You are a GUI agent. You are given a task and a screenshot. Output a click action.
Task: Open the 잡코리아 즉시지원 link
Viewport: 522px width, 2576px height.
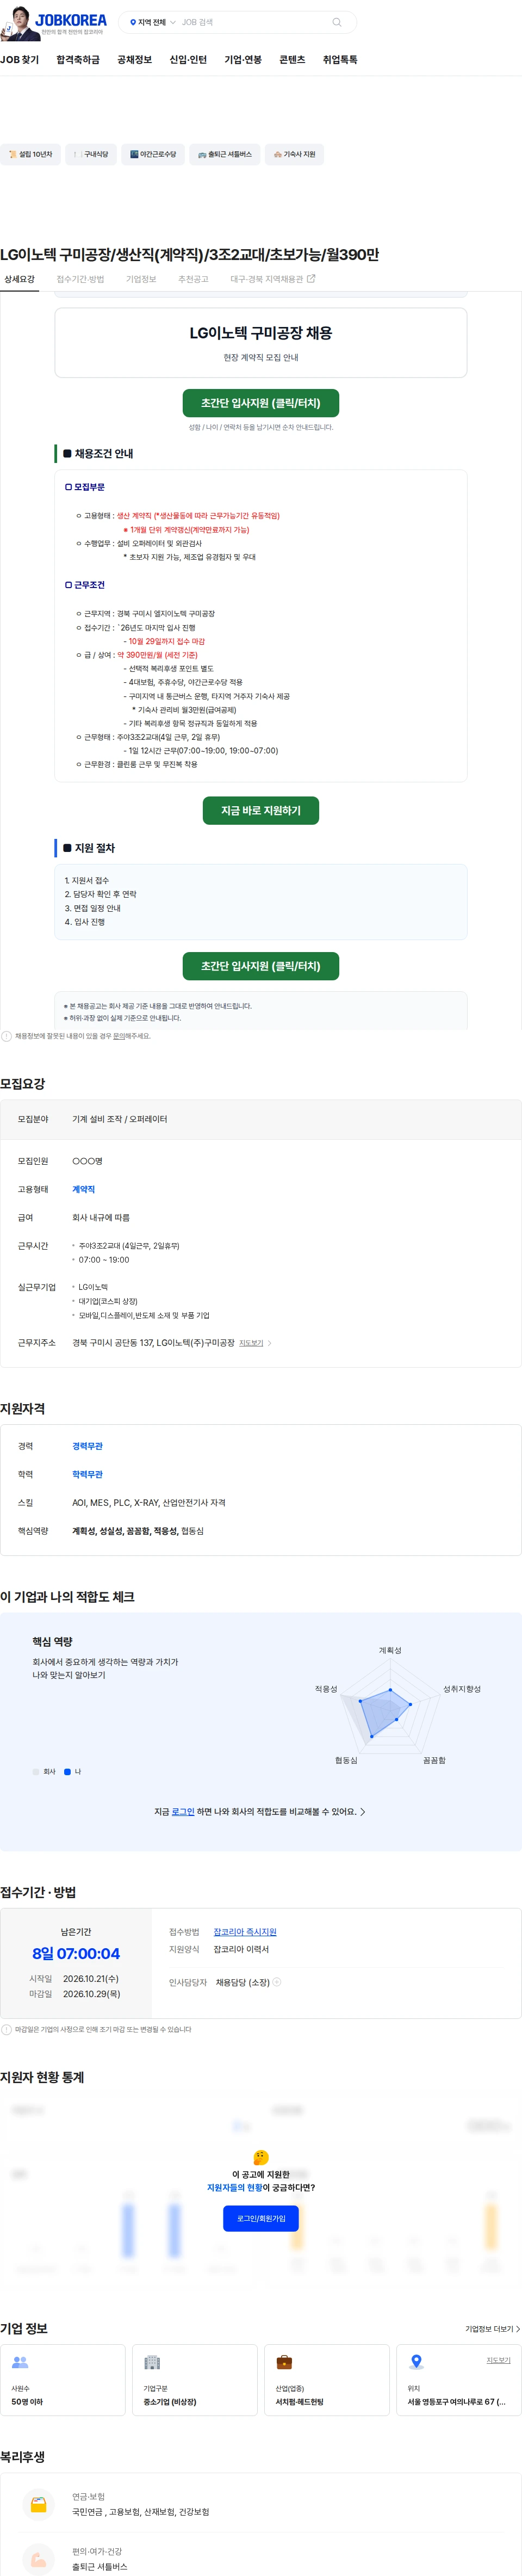[245, 1932]
